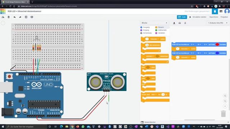Edit wait value in first workspace wait block
Viewport: 230px width, 129px height.
click(178, 49)
